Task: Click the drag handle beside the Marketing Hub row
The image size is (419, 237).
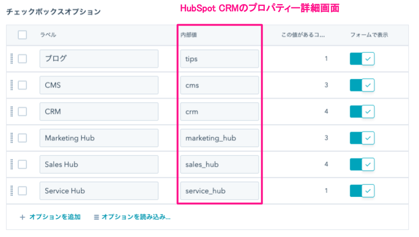Action: [11, 138]
